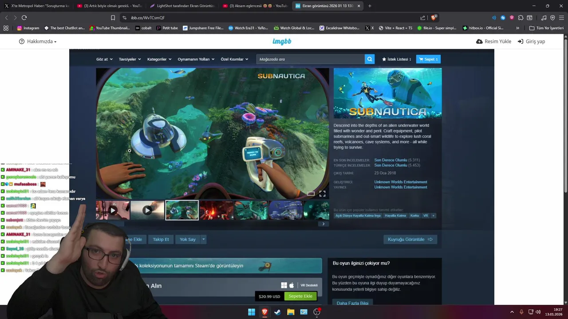
Task: Open the Instagram bookmark
Action: click(x=28, y=28)
